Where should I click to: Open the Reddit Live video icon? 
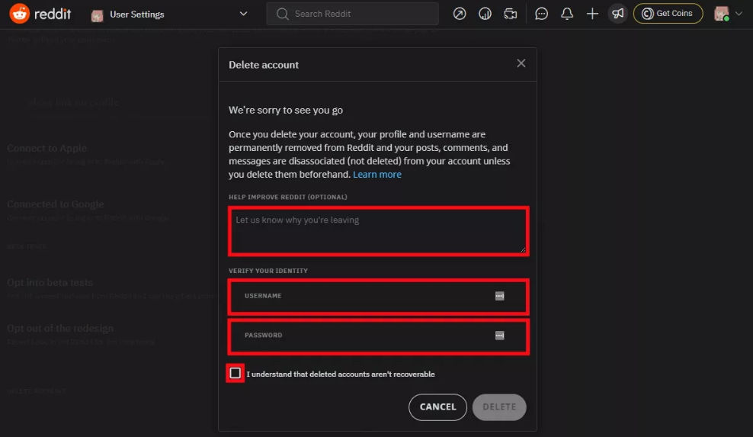[x=511, y=14]
